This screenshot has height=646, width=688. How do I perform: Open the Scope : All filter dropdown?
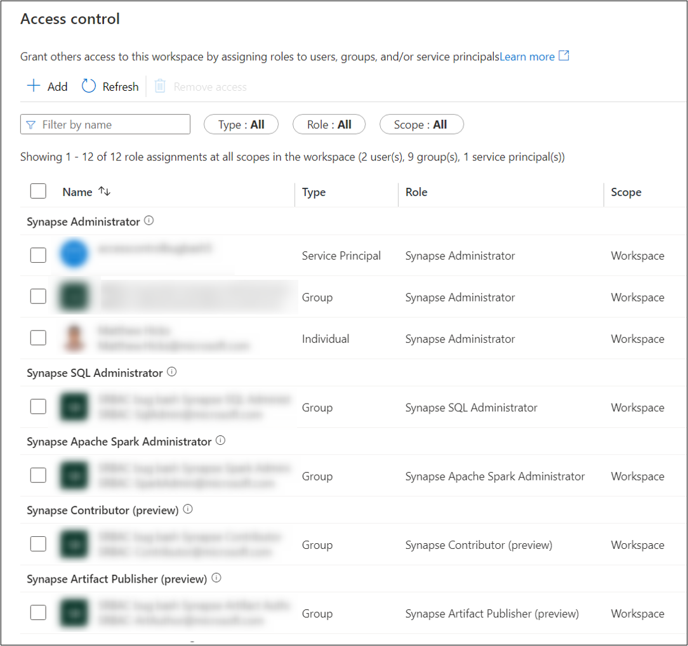coord(421,124)
